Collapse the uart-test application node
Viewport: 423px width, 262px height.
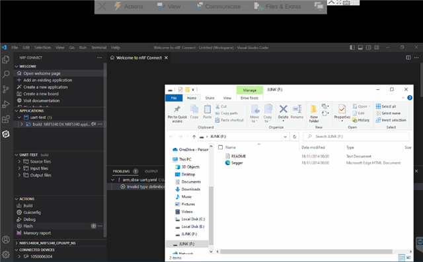[x=19, y=117]
